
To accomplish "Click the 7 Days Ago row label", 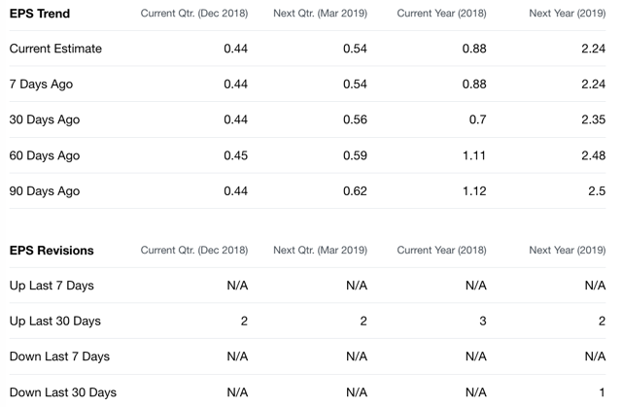I will (41, 85).
